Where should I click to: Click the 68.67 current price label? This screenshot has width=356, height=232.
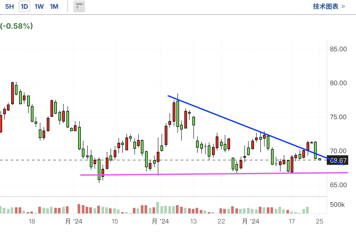[338, 160]
